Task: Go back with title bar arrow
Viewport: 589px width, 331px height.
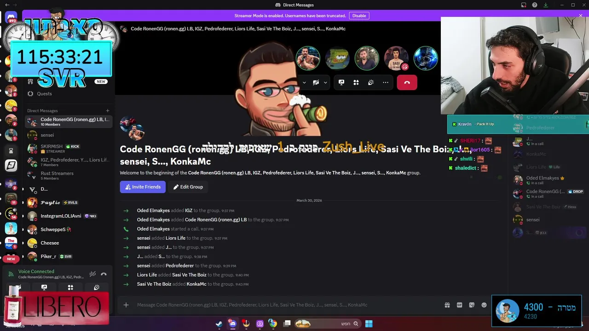Action: [7, 5]
